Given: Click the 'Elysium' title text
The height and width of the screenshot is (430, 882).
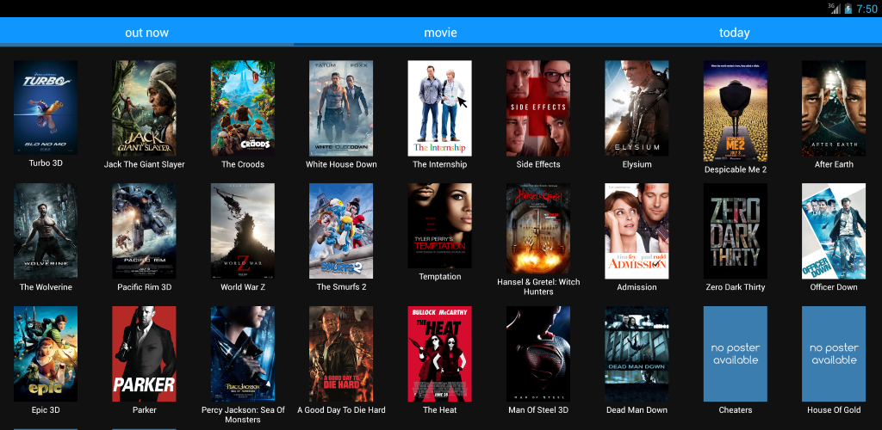Looking at the screenshot, I should tap(637, 164).
